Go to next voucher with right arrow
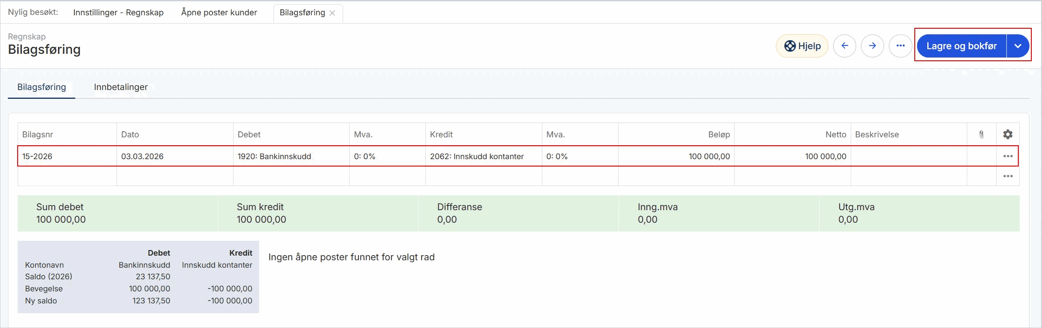 [873, 46]
